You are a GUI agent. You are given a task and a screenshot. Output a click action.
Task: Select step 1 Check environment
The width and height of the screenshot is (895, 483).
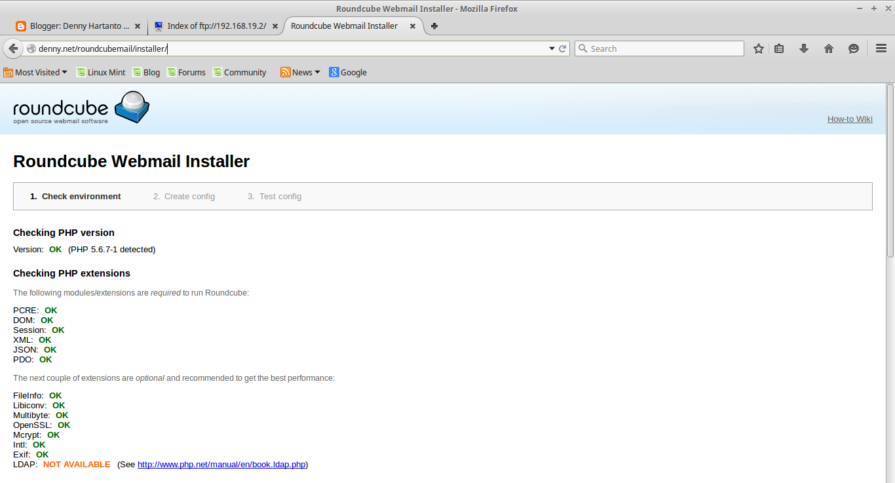(75, 196)
